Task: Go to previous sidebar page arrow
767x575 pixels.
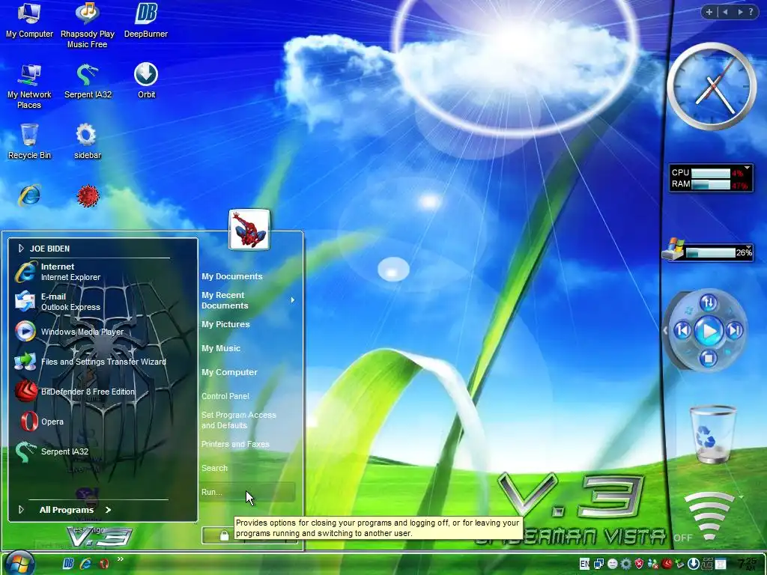Action: 725,12
